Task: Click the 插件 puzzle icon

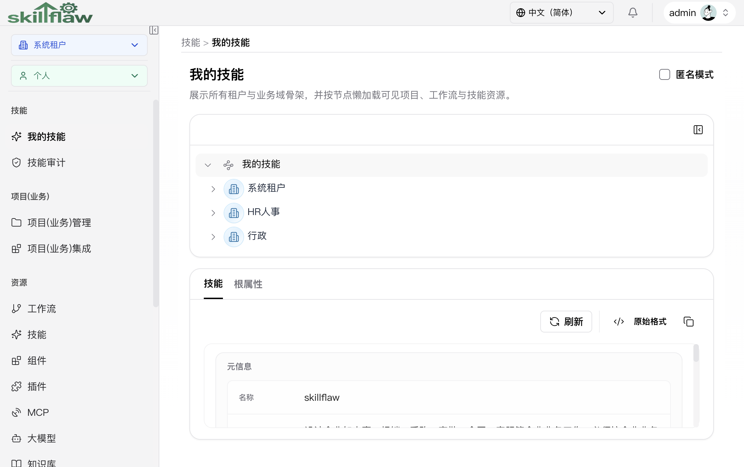Action: pyautogui.click(x=16, y=386)
